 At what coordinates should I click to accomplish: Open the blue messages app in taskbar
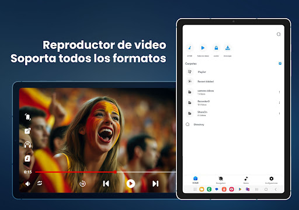point(217,189)
